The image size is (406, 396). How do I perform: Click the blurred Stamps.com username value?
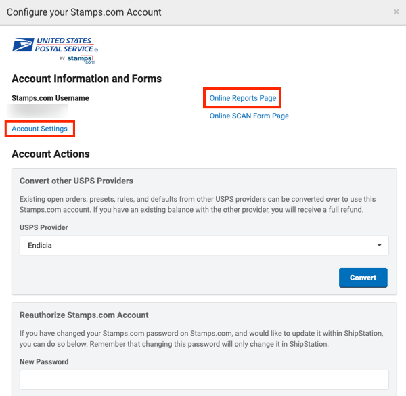tap(38, 111)
